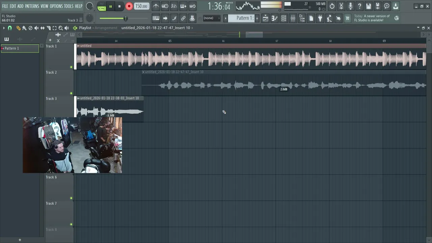Click the touch controller hand icon
Viewport: 432px width, 243px height.
[338, 18]
